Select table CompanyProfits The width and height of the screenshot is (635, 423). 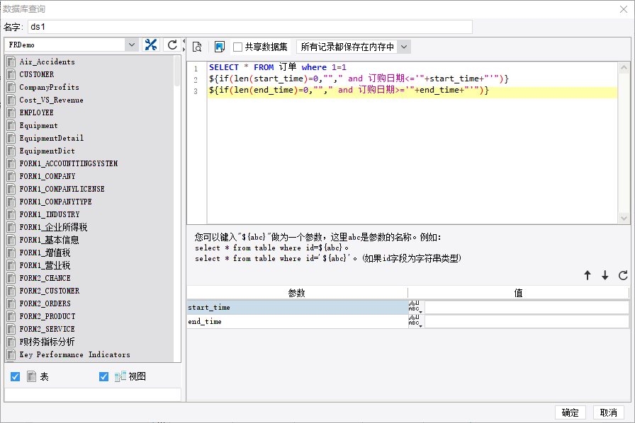(49, 87)
